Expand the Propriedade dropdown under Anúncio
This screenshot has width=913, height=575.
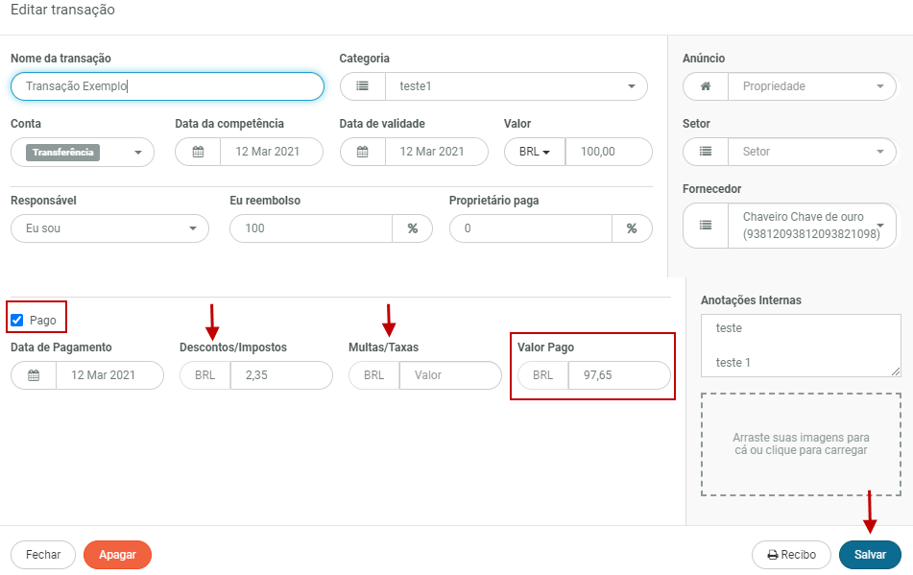[811, 86]
